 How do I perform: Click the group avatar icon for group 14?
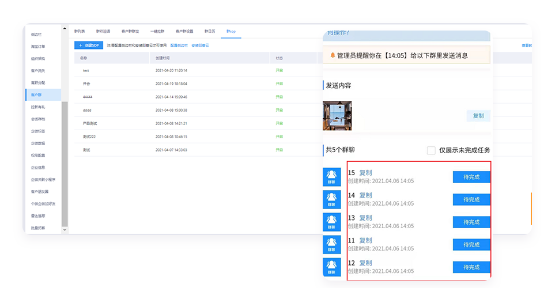[x=331, y=199]
